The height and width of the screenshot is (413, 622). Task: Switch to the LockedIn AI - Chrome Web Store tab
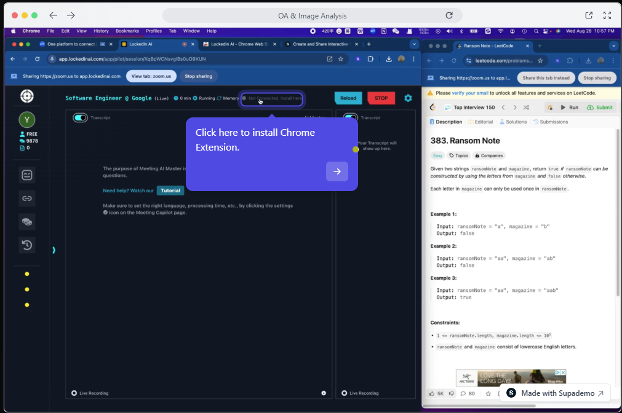(x=239, y=44)
